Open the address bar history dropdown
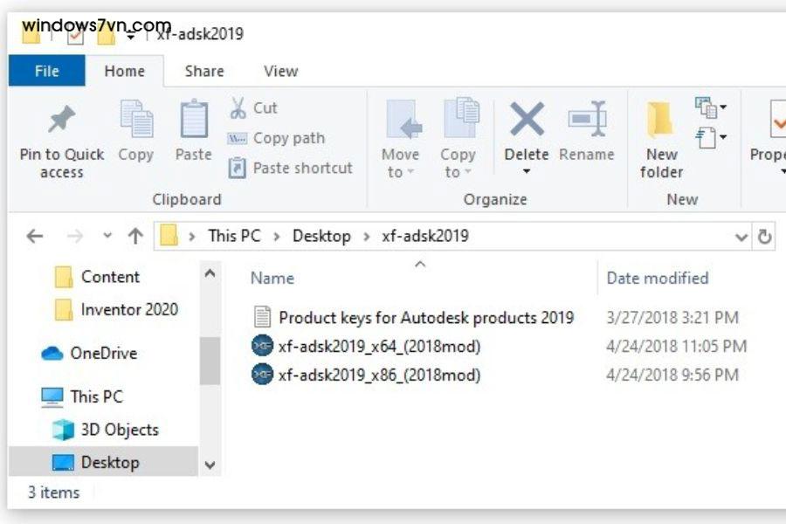Image resolution: width=786 pixels, height=524 pixels. 741,236
